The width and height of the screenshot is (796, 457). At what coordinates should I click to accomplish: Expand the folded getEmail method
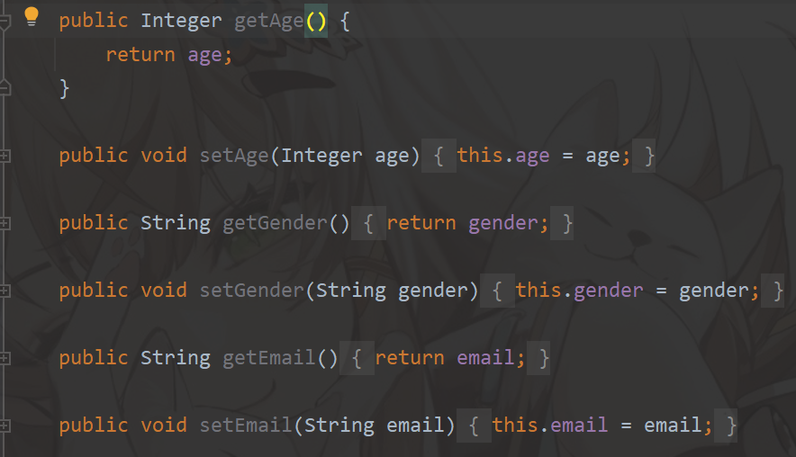coord(5,358)
